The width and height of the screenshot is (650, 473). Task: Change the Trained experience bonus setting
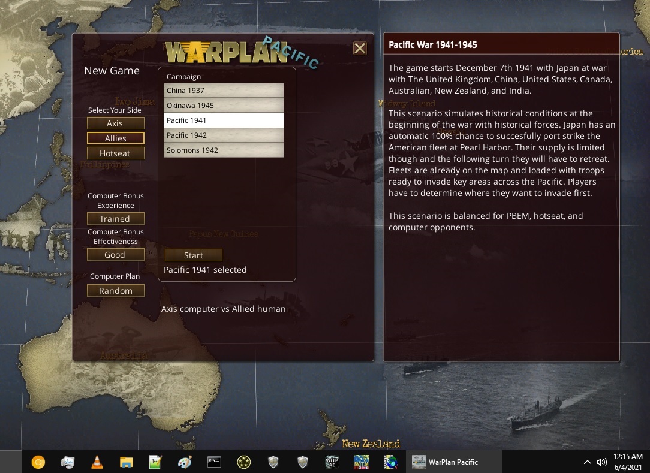click(116, 218)
